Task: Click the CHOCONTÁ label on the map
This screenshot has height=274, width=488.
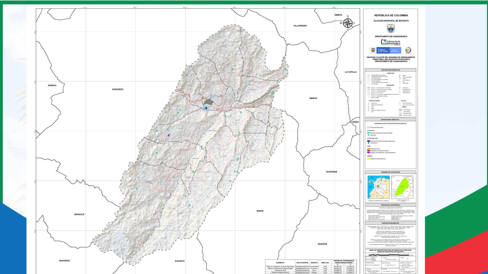Action: pos(117,89)
